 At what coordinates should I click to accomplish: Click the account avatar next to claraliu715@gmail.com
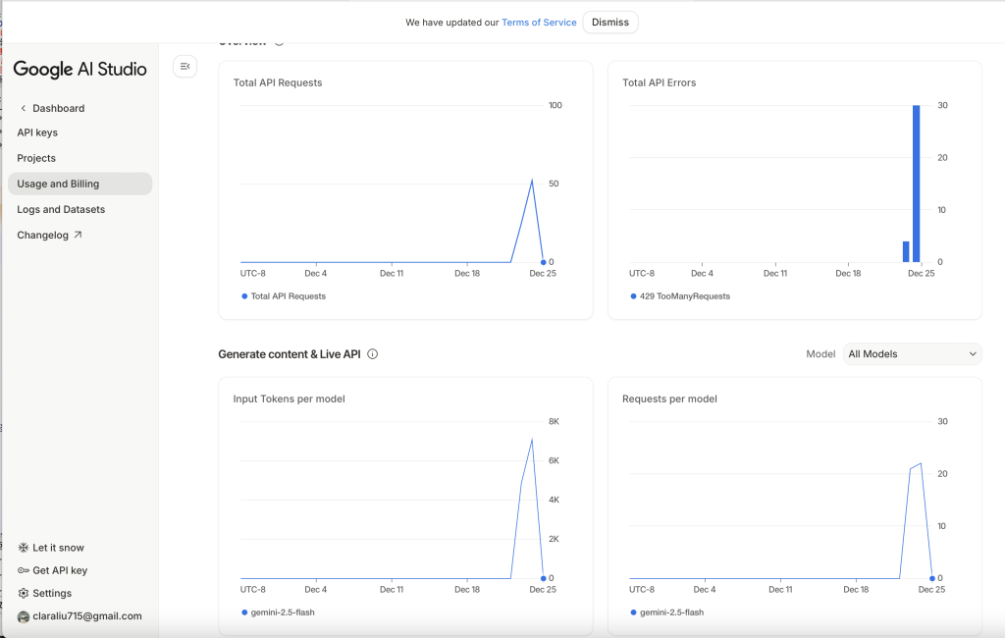(x=24, y=616)
